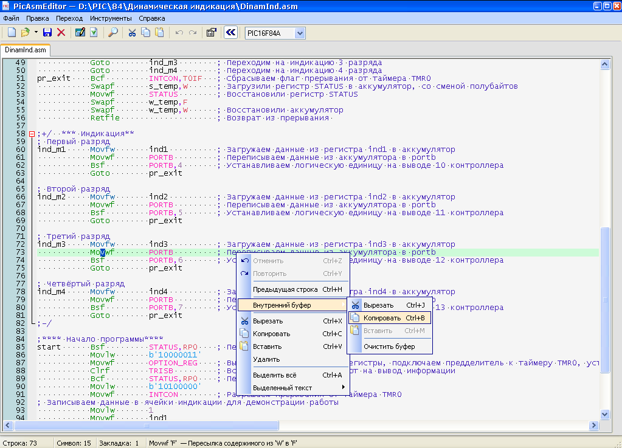Screen dimensions: 622x448
Task: Click 'Очистить буфер' in the submenu
Action: point(389,346)
